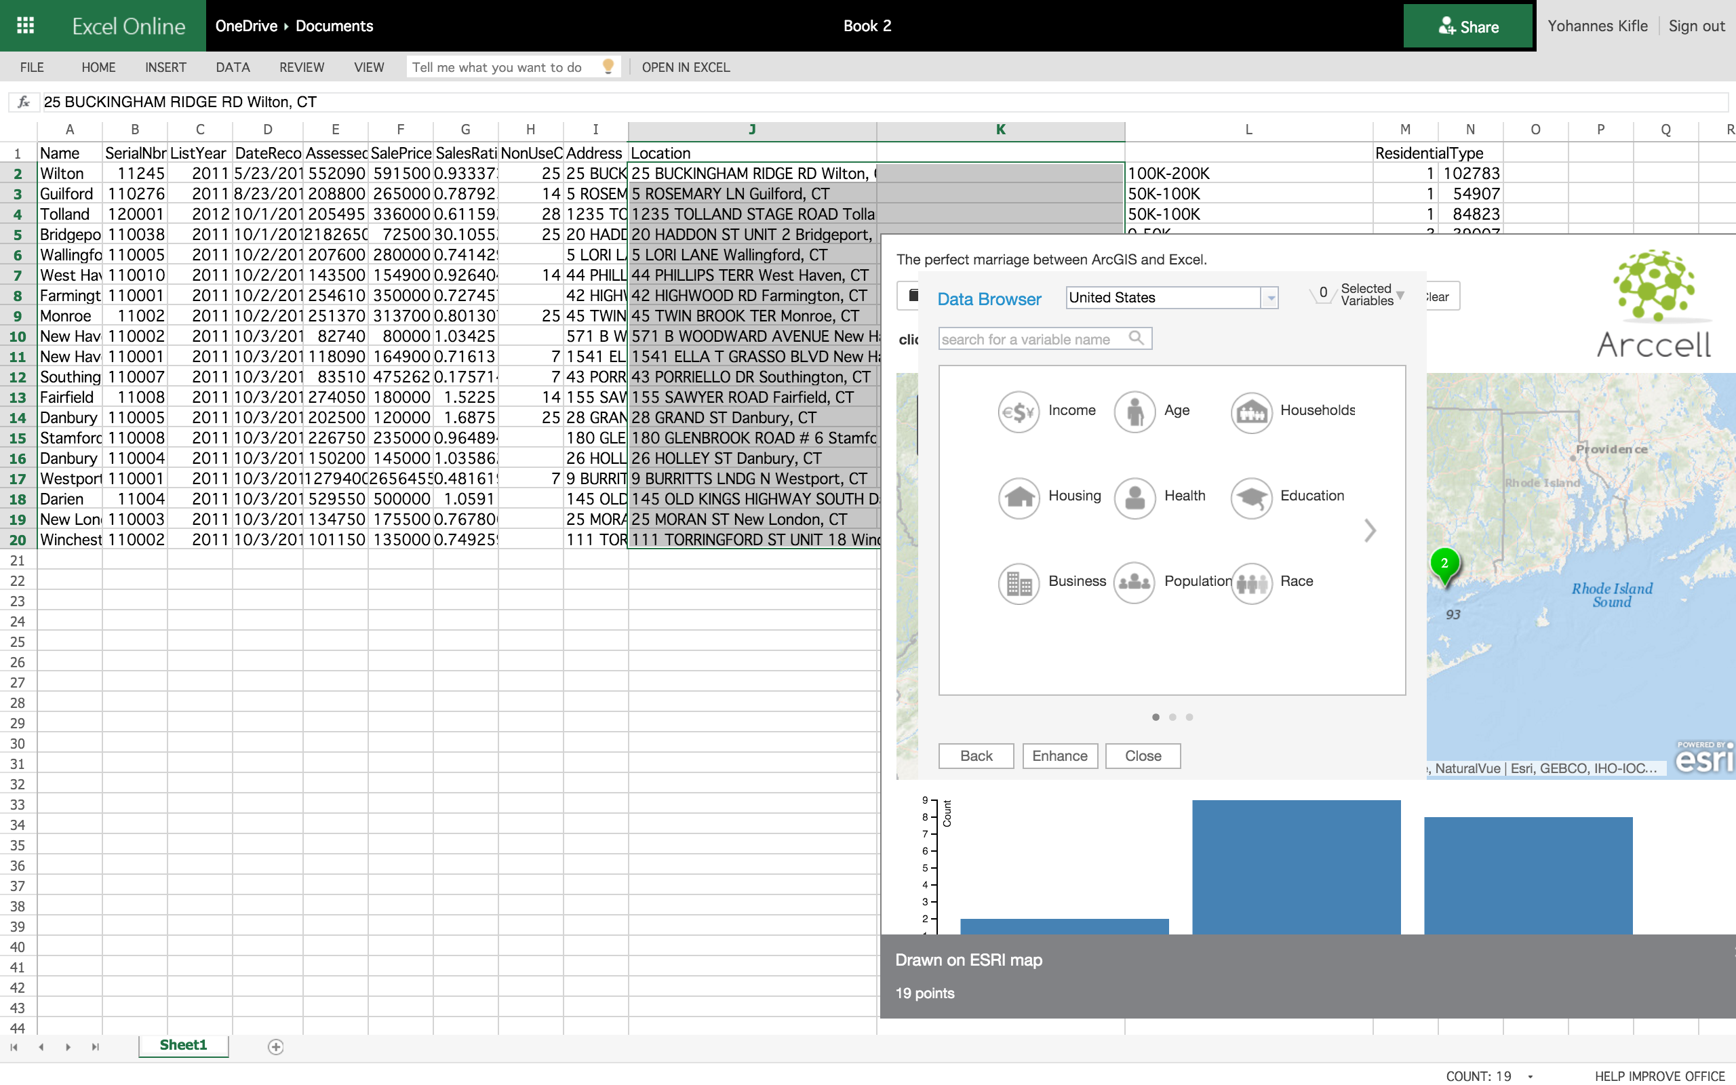This screenshot has width=1736, height=1085.
Task: Show next categories with right chevron
Action: tap(1369, 531)
